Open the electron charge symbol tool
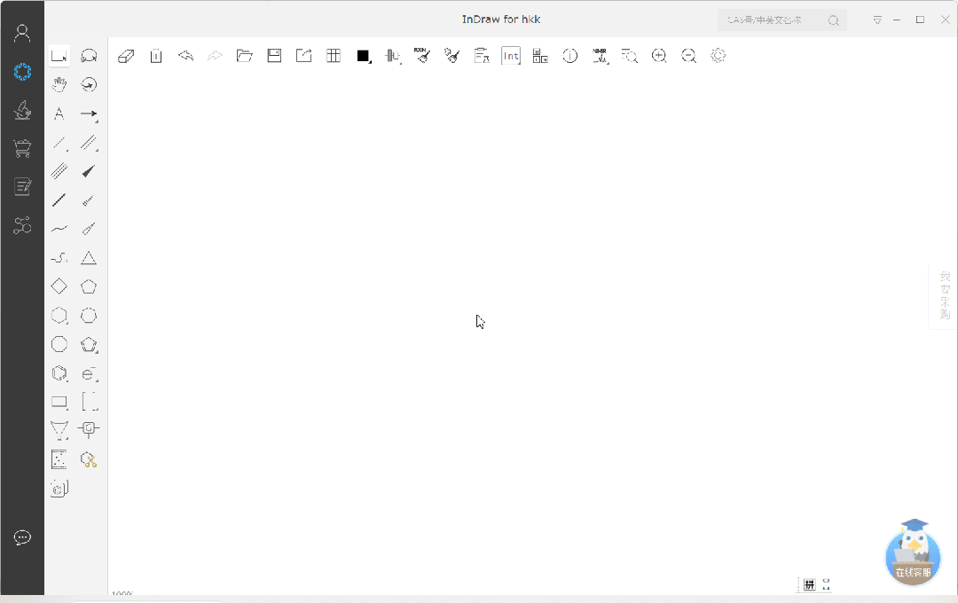This screenshot has height=603, width=958. tap(90, 373)
